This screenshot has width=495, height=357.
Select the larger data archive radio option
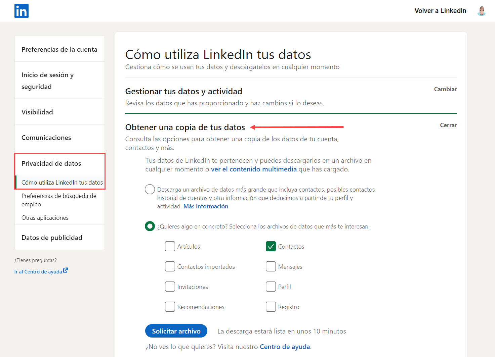tap(150, 189)
